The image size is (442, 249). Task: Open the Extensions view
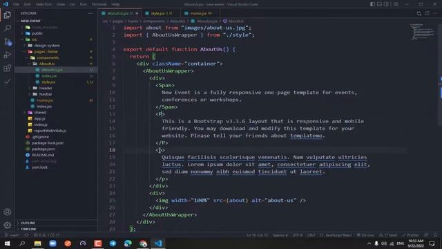click(x=8, y=68)
